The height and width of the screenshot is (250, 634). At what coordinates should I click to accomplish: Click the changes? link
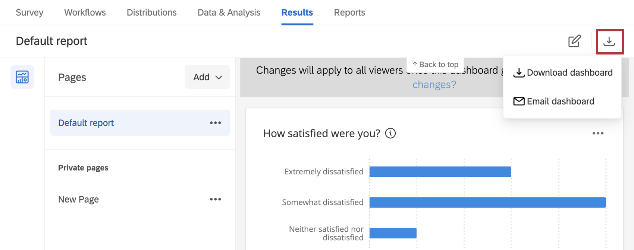434,85
